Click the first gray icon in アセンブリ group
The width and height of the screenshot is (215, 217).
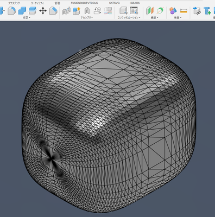pos(66,11)
